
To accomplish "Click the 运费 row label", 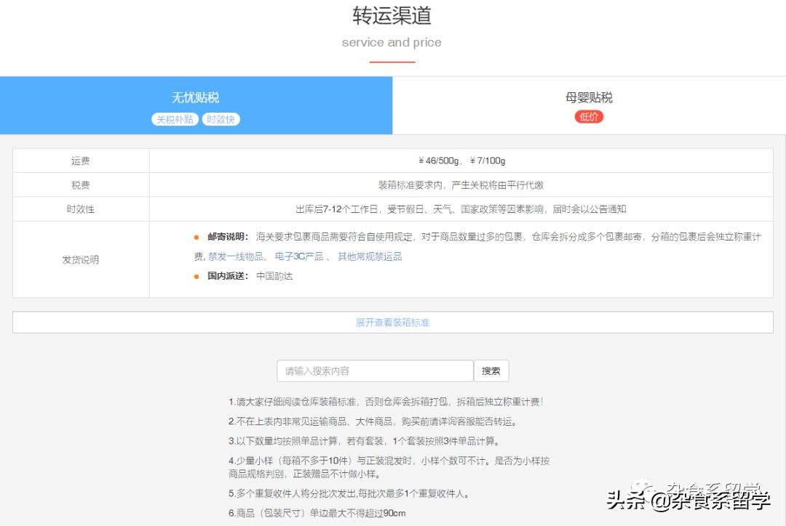I will [x=80, y=160].
